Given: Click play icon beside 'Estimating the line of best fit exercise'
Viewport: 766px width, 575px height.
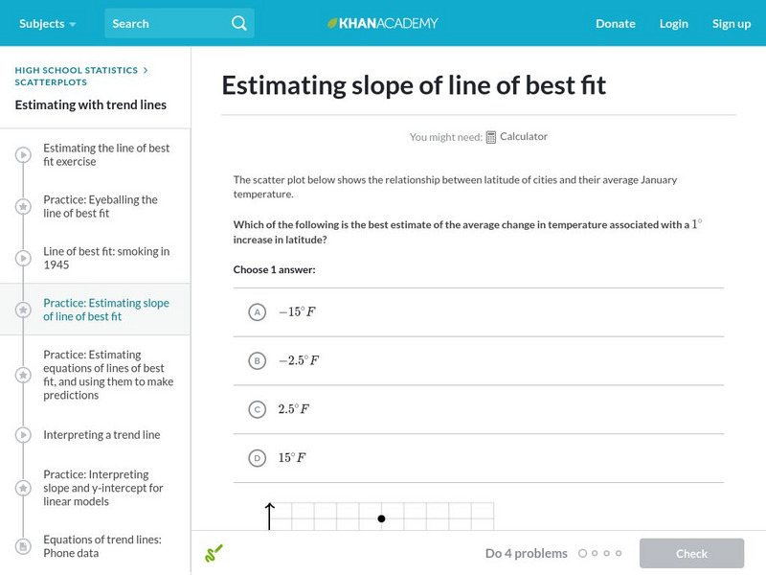Looking at the screenshot, I should coord(23,154).
